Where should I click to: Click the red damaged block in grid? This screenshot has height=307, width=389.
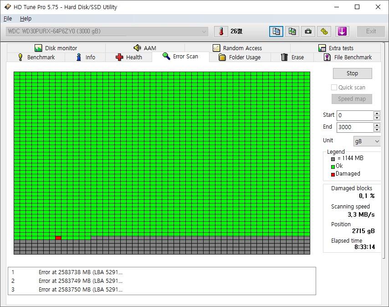58,238
